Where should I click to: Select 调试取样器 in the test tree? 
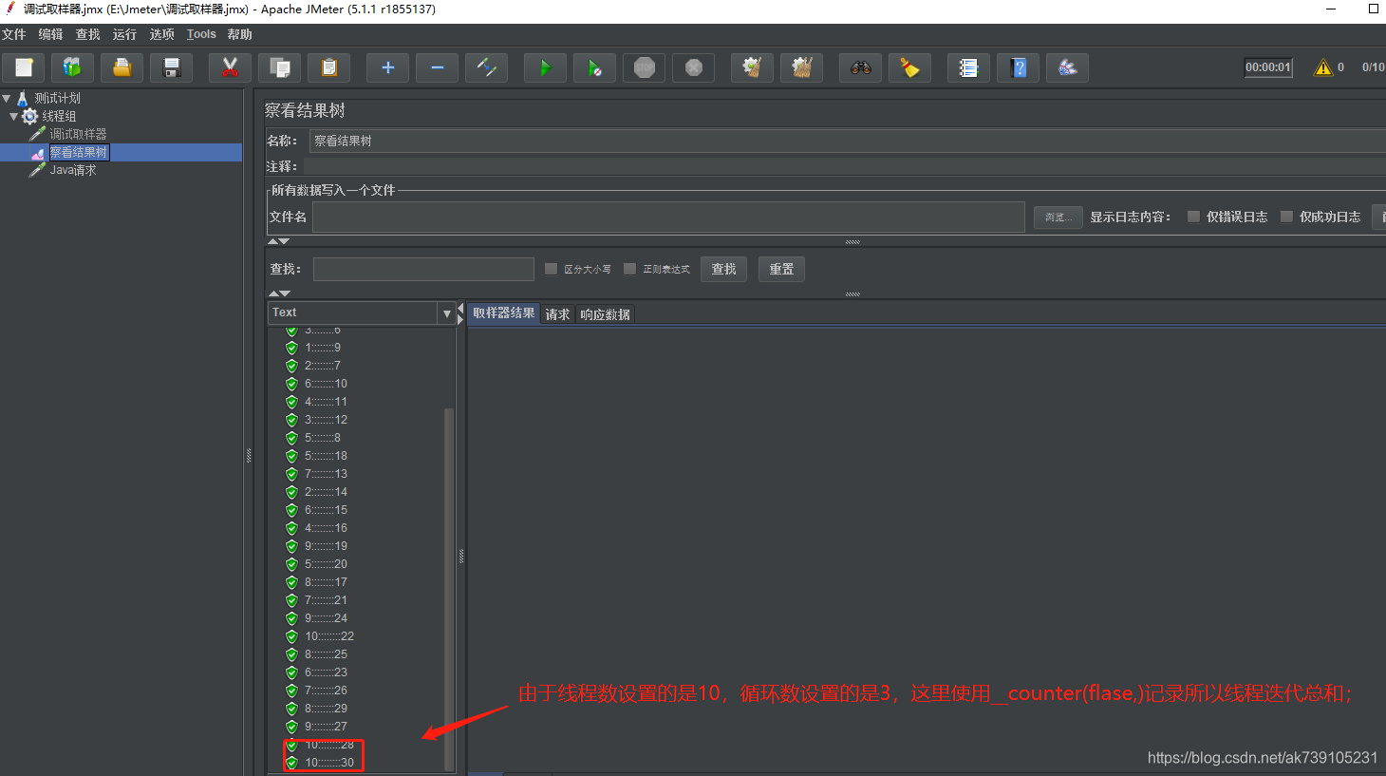78,134
